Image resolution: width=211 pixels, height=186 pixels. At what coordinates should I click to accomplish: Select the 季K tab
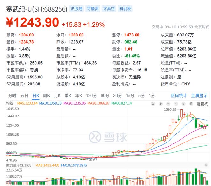pyautogui.click(x=68, y=96)
